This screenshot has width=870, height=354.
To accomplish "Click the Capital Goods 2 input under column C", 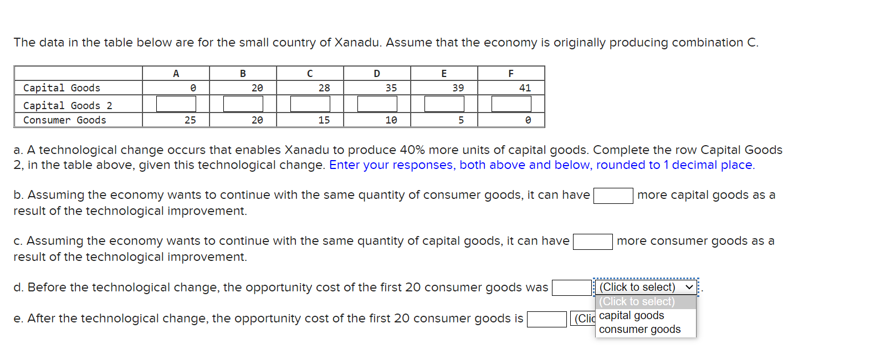I will (309, 104).
